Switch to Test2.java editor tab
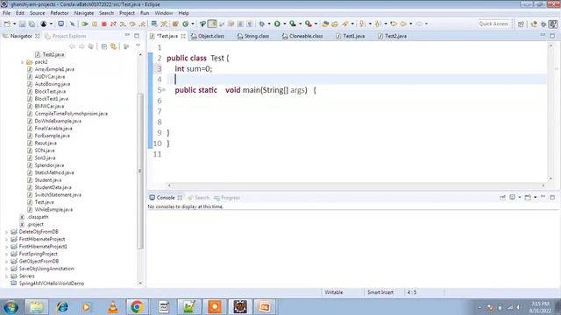The image size is (561, 315). [392, 36]
